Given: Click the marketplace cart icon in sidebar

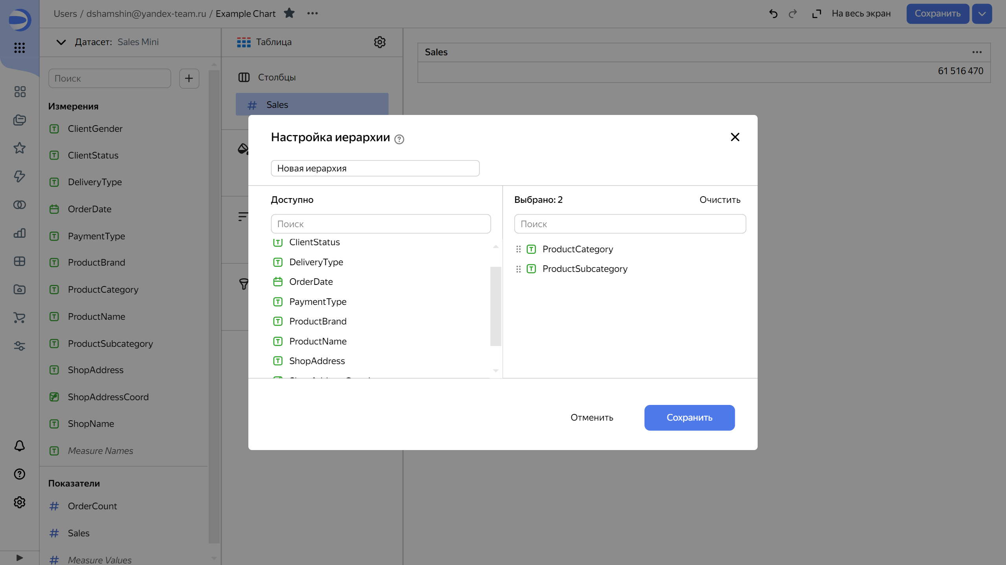Looking at the screenshot, I should [x=19, y=318].
